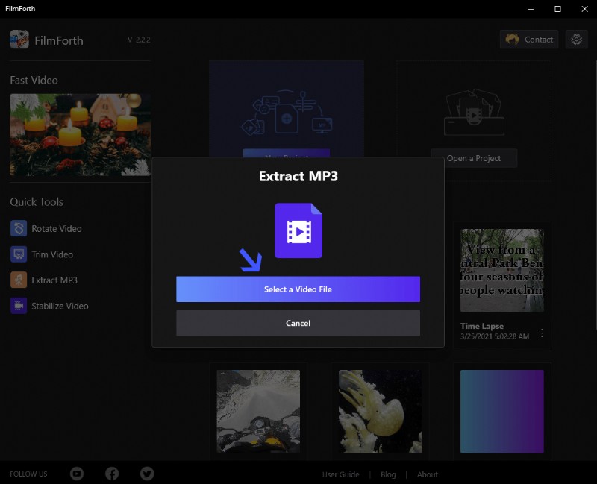Select the Rotate Video quick tool

click(x=56, y=228)
